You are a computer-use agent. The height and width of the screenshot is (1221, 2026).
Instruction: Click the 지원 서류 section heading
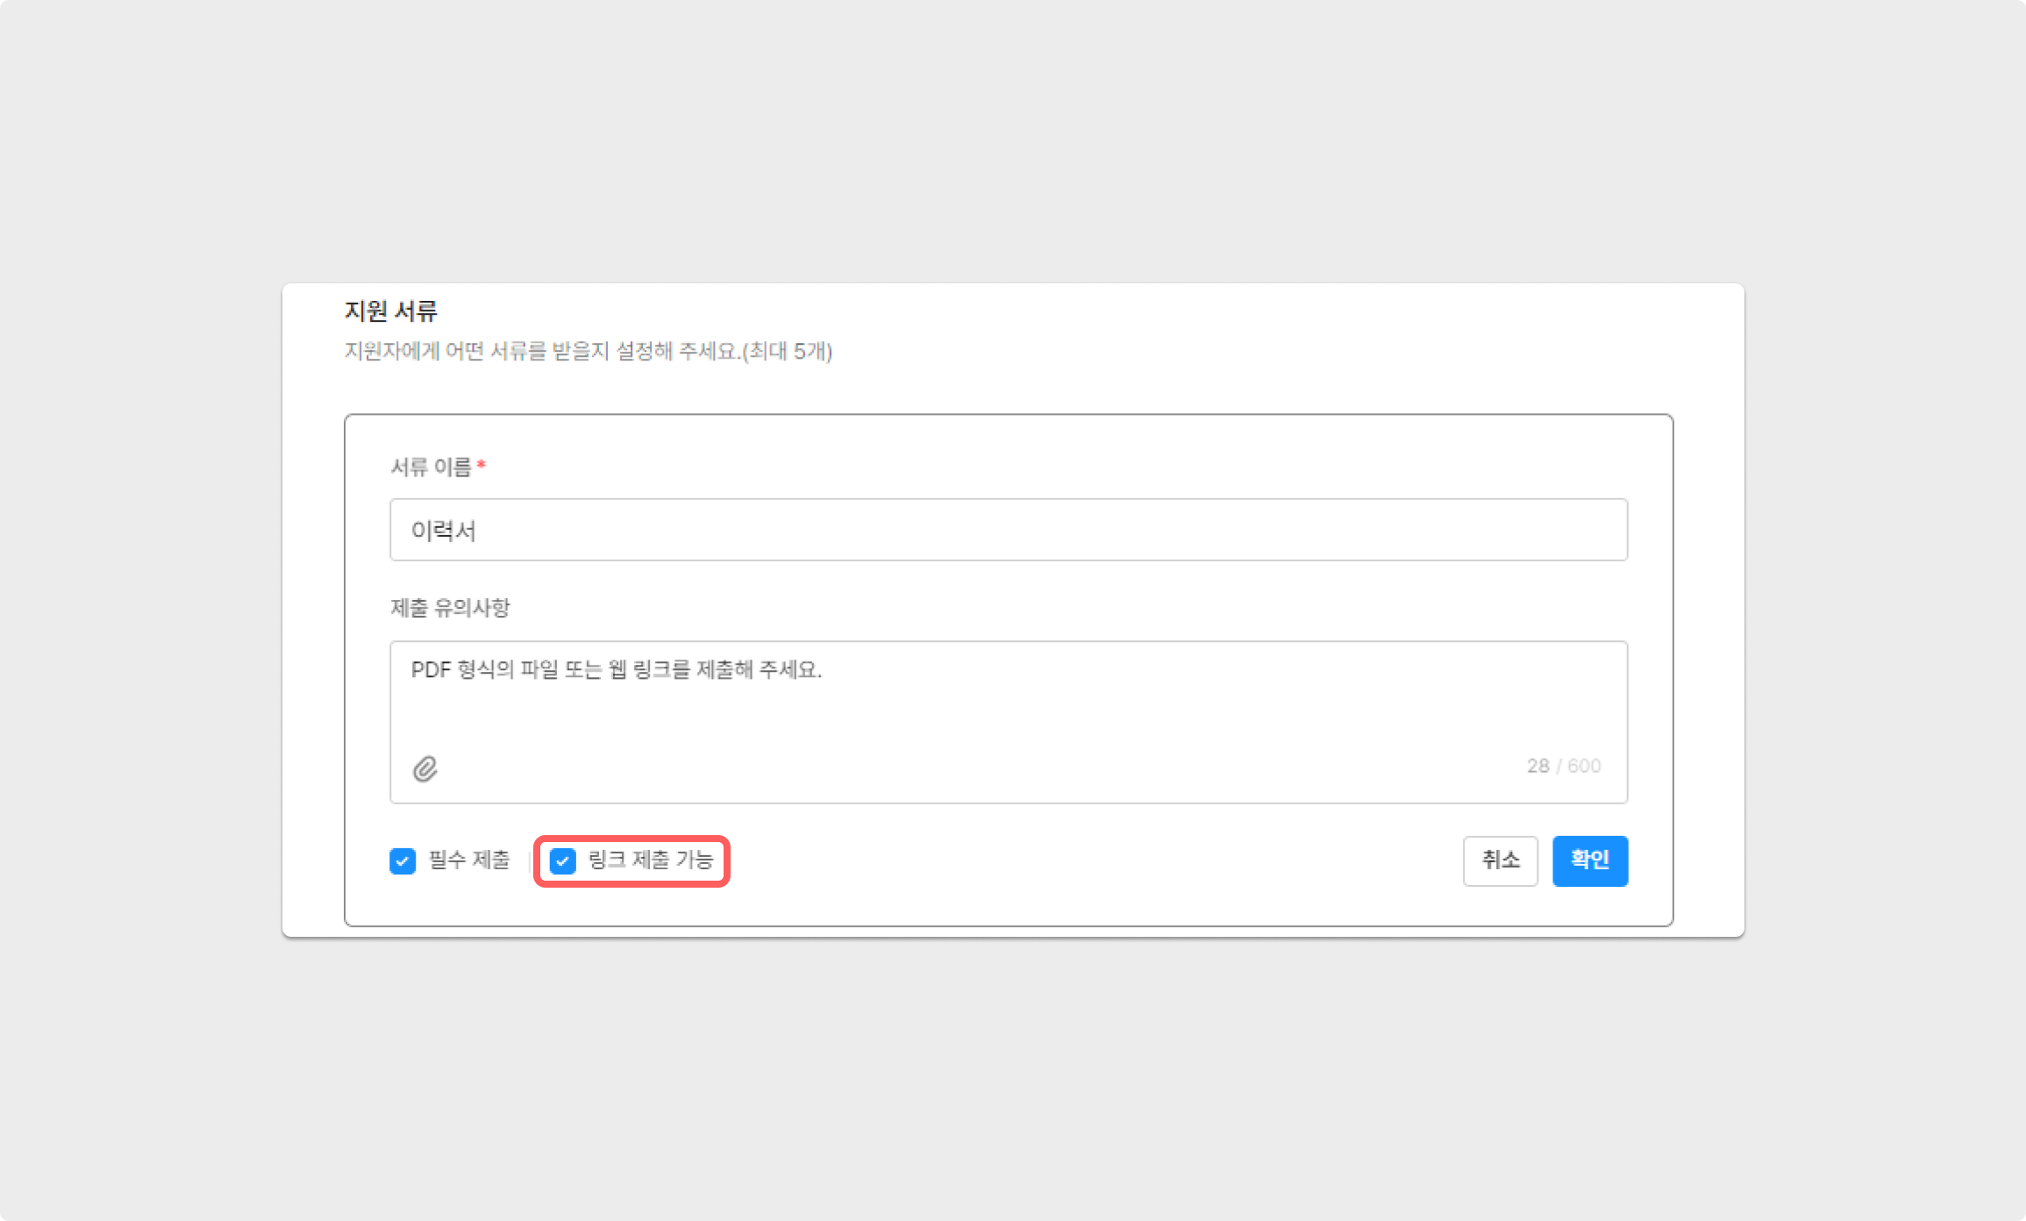point(390,311)
